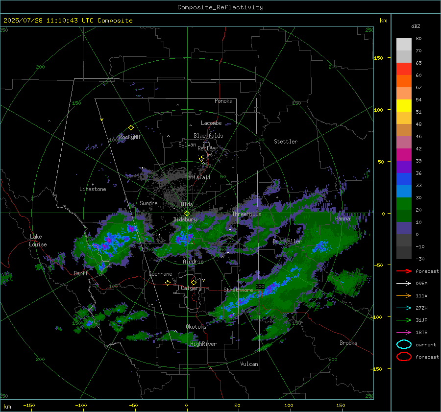The width and height of the screenshot is (441, 412).
Task: Click the dBZ legend heading
Action: tap(416, 26)
